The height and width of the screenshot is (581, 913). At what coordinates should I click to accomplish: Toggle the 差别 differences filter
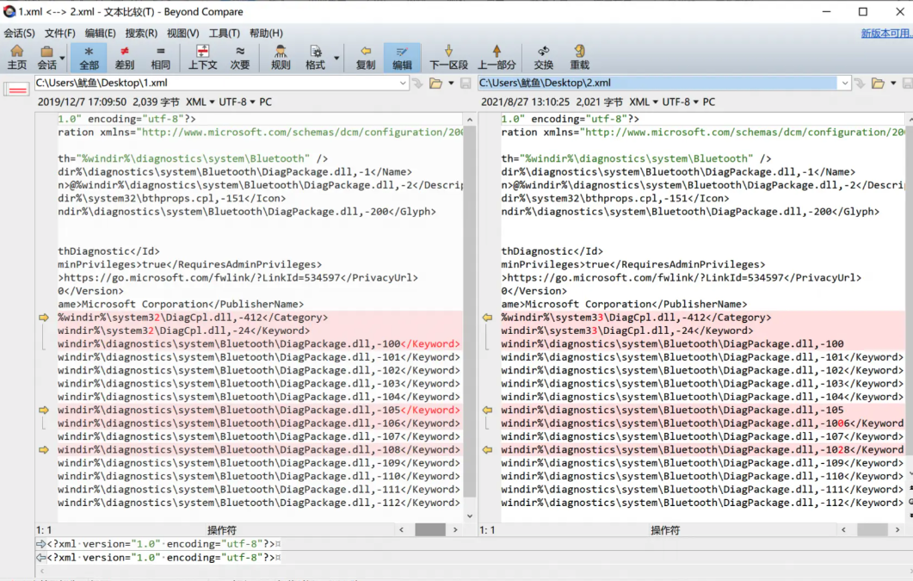(125, 57)
